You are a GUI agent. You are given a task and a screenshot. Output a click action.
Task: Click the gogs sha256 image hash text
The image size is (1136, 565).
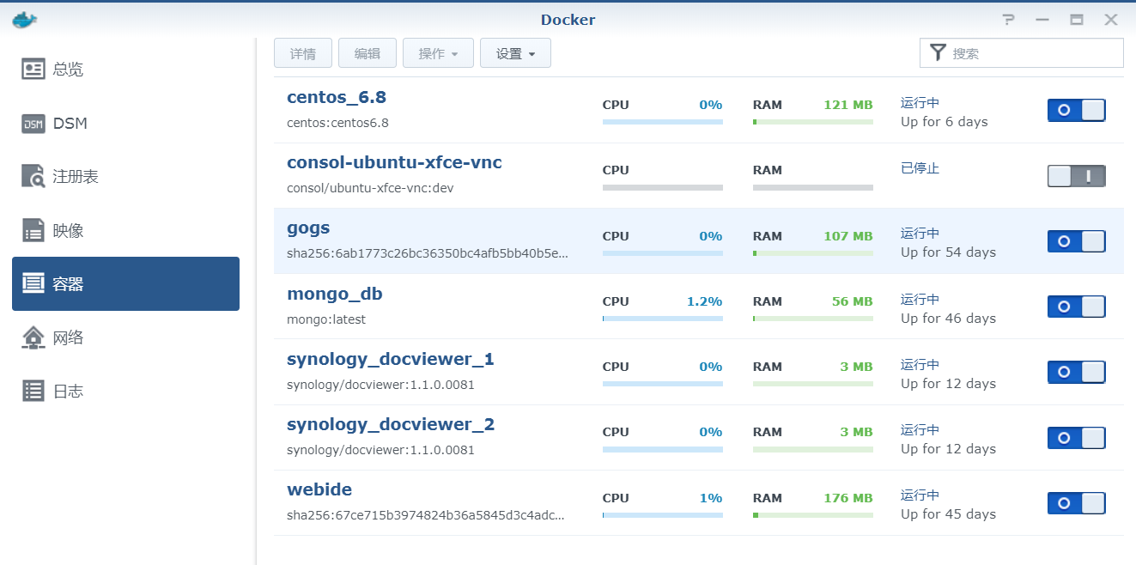(428, 254)
